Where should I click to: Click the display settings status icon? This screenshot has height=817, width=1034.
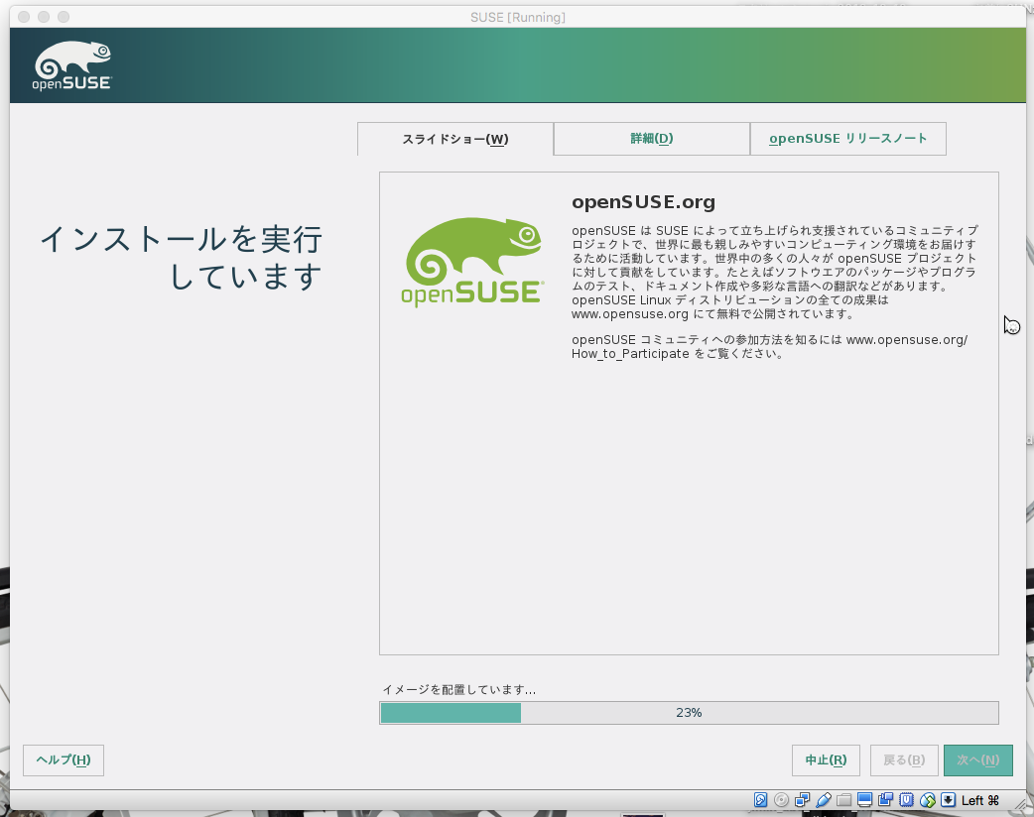[x=862, y=800]
